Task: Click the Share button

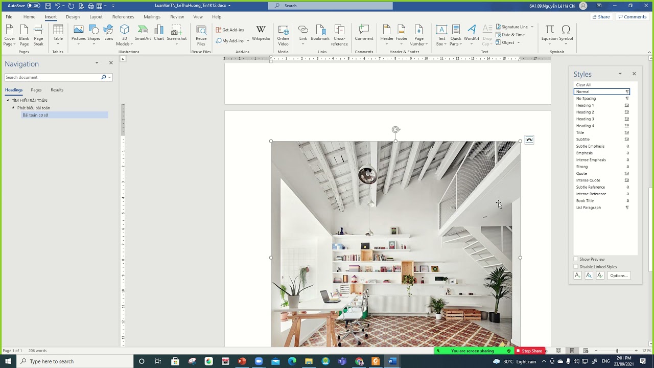Action: (x=601, y=17)
